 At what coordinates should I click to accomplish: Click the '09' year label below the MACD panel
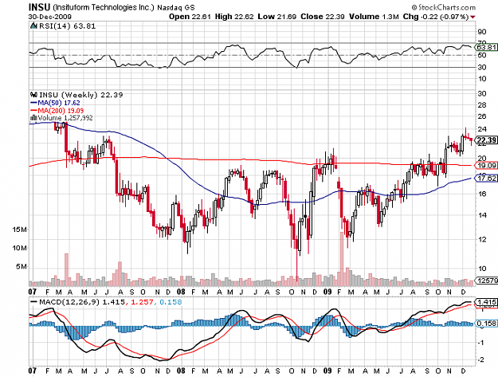327,371
